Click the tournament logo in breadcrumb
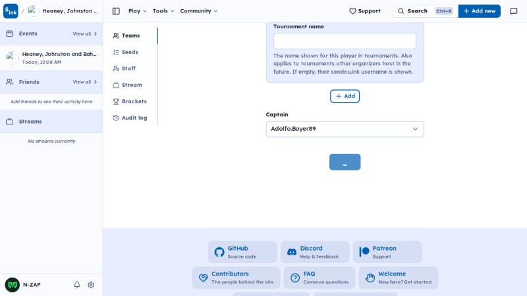This screenshot has height=296, width=527. click(x=32, y=11)
